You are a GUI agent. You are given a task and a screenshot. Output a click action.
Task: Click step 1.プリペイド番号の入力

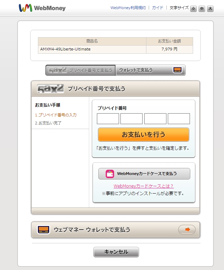coord(56,115)
